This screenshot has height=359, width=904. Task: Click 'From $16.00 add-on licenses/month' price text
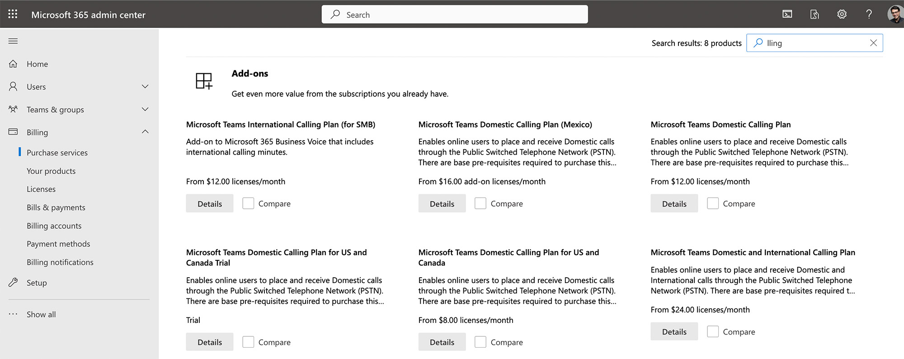482,181
